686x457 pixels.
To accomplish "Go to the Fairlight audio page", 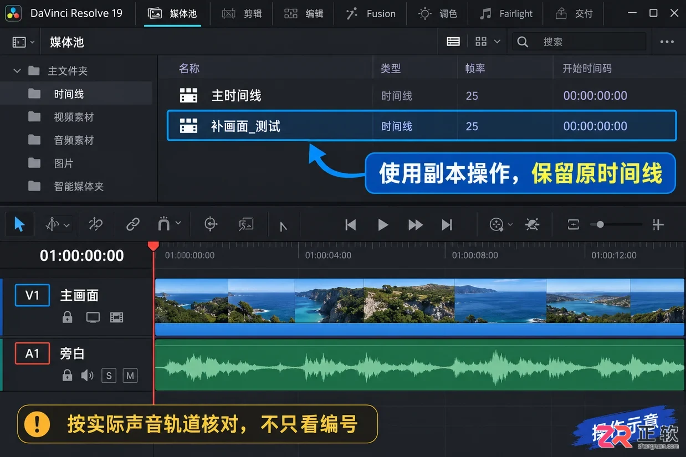I will pos(506,13).
